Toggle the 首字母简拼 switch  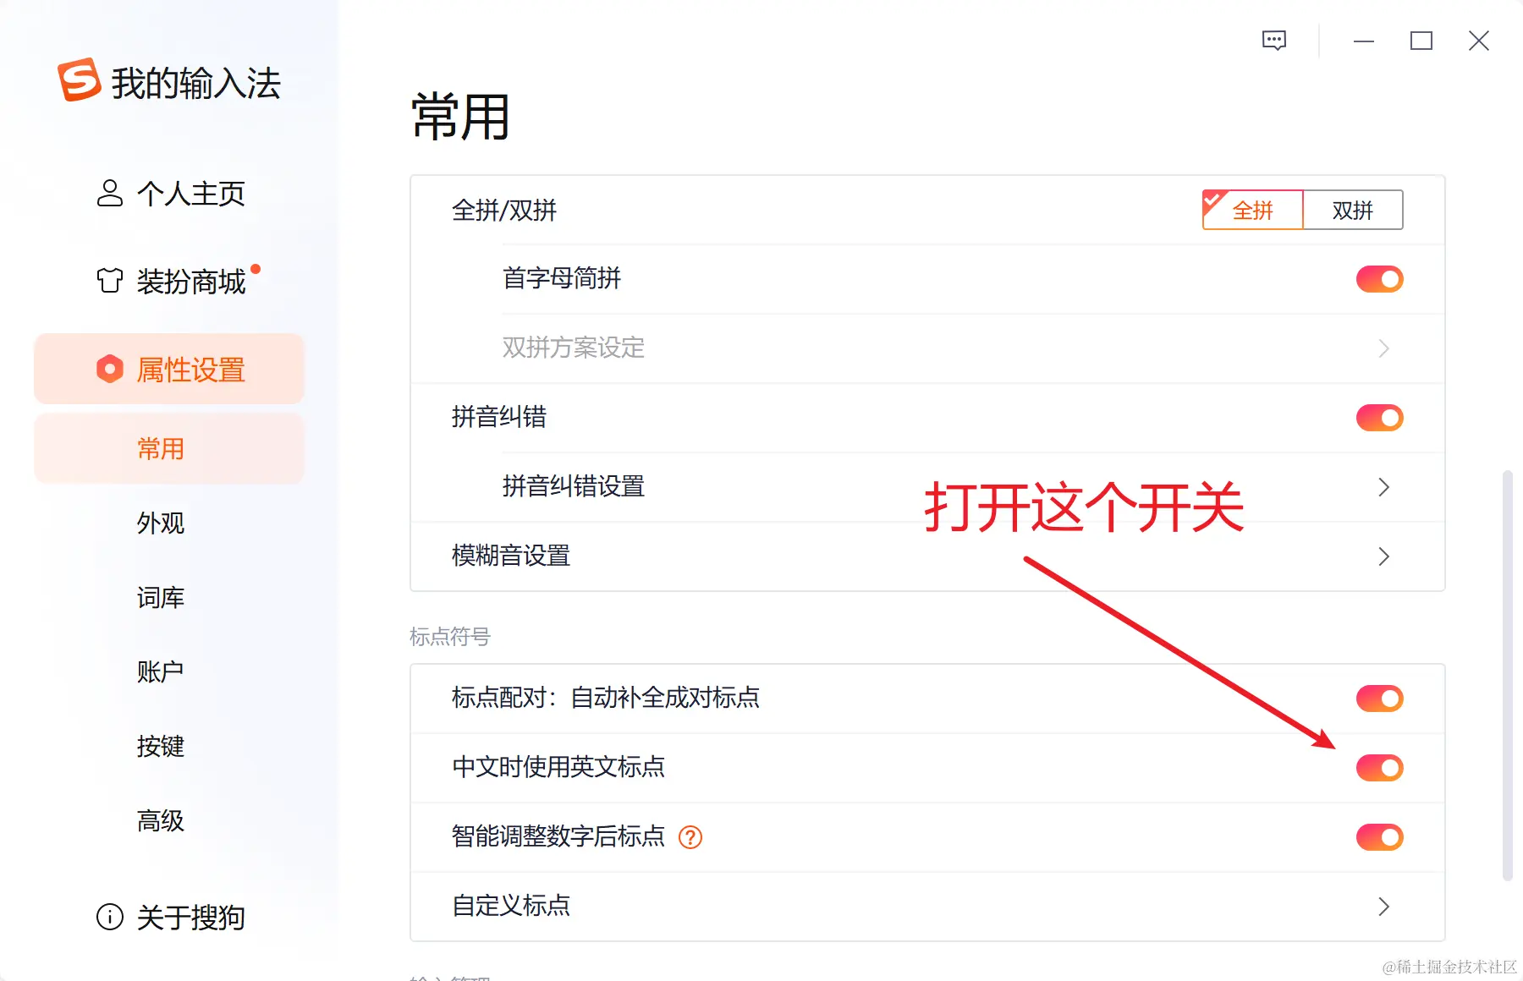click(1380, 279)
